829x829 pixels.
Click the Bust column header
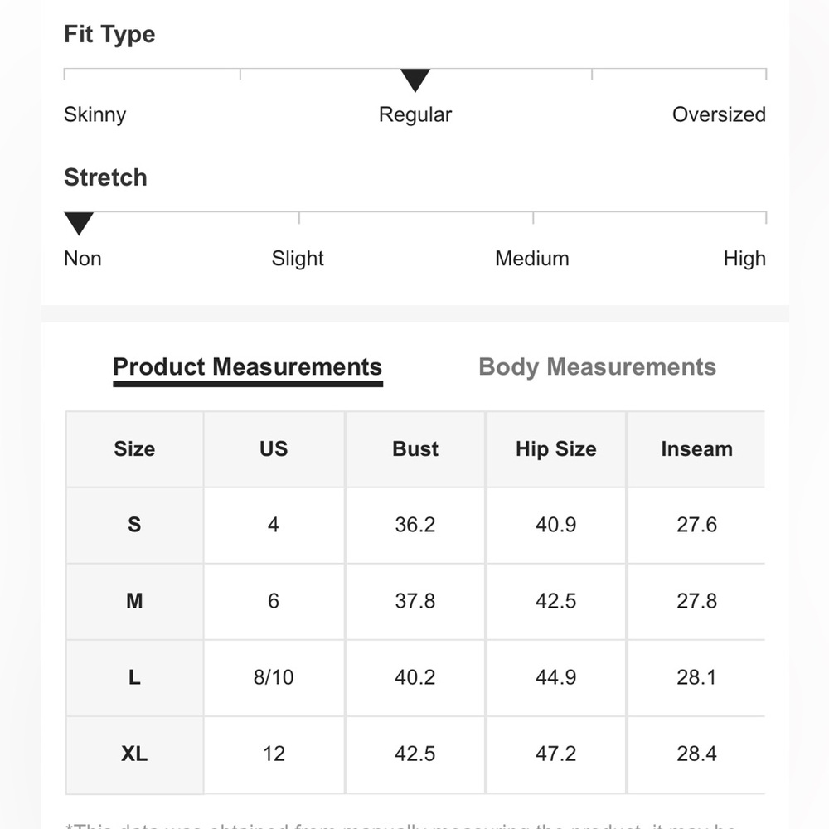click(x=415, y=448)
